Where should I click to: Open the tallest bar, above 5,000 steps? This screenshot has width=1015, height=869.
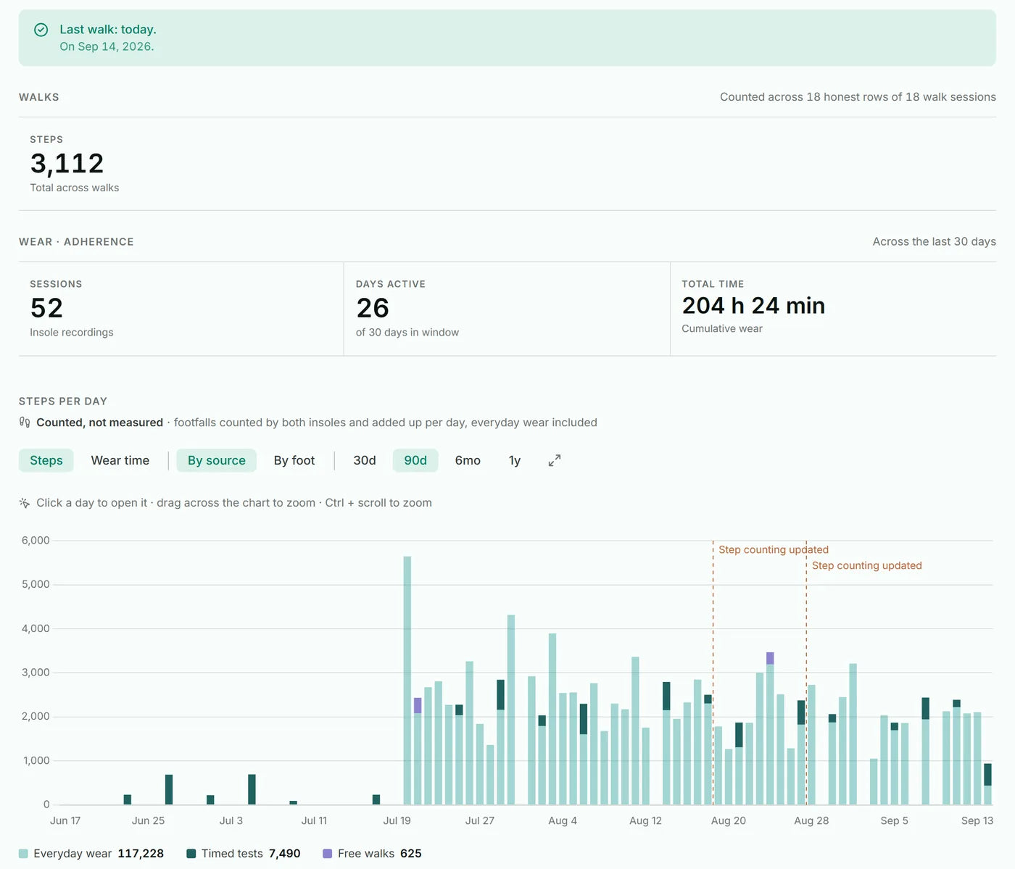(407, 681)
